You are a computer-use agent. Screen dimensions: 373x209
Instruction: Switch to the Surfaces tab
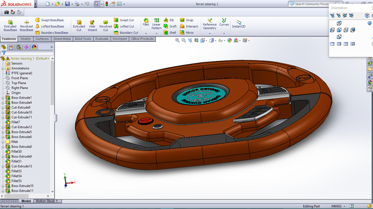point(42,39)
